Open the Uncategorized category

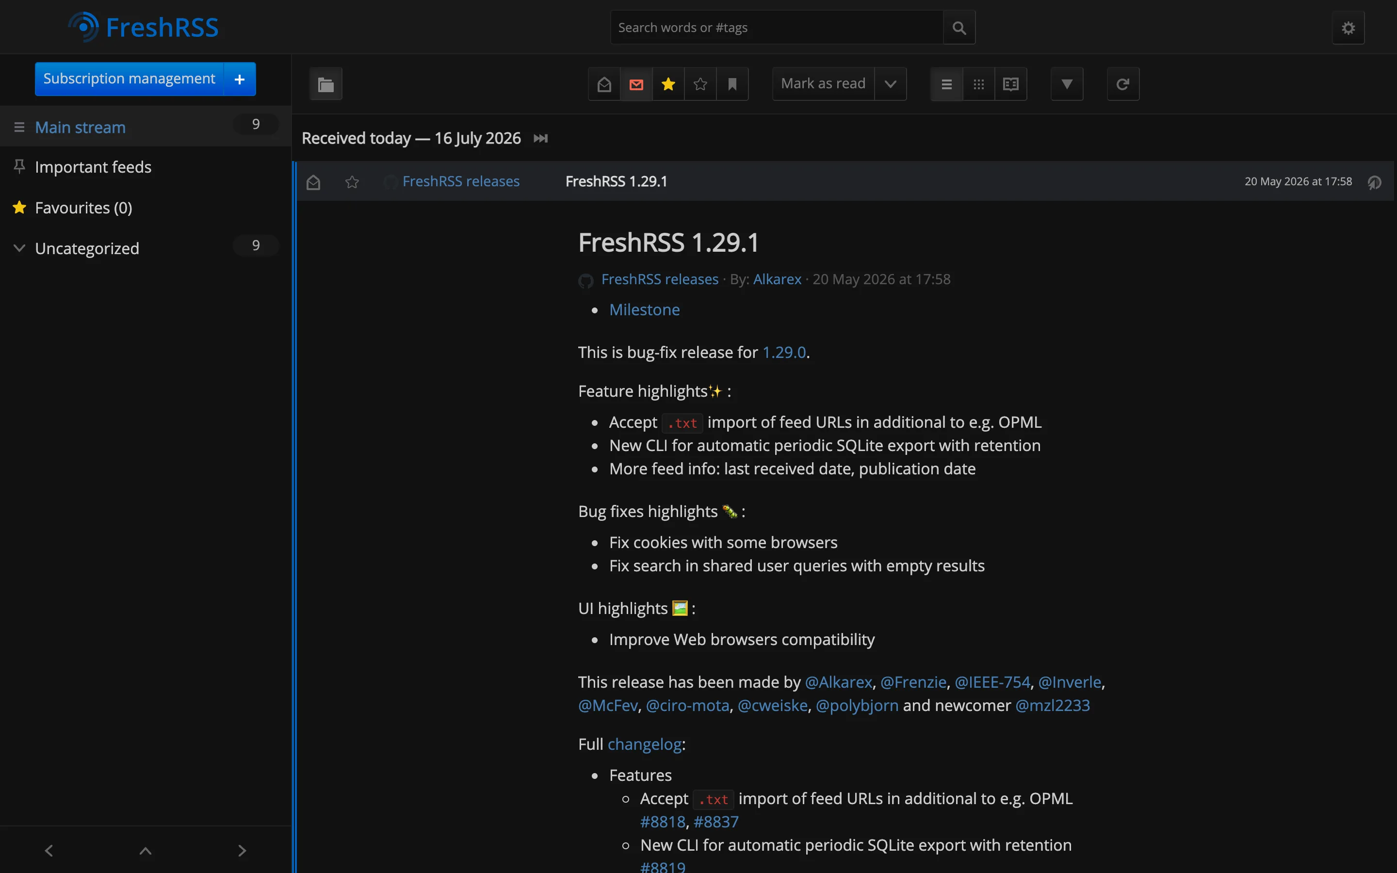[x=87, y=248]
